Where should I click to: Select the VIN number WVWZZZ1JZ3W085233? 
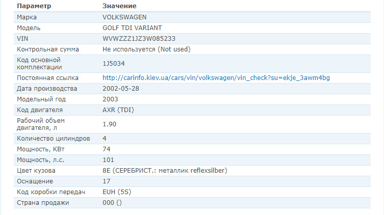pos(139,38)
